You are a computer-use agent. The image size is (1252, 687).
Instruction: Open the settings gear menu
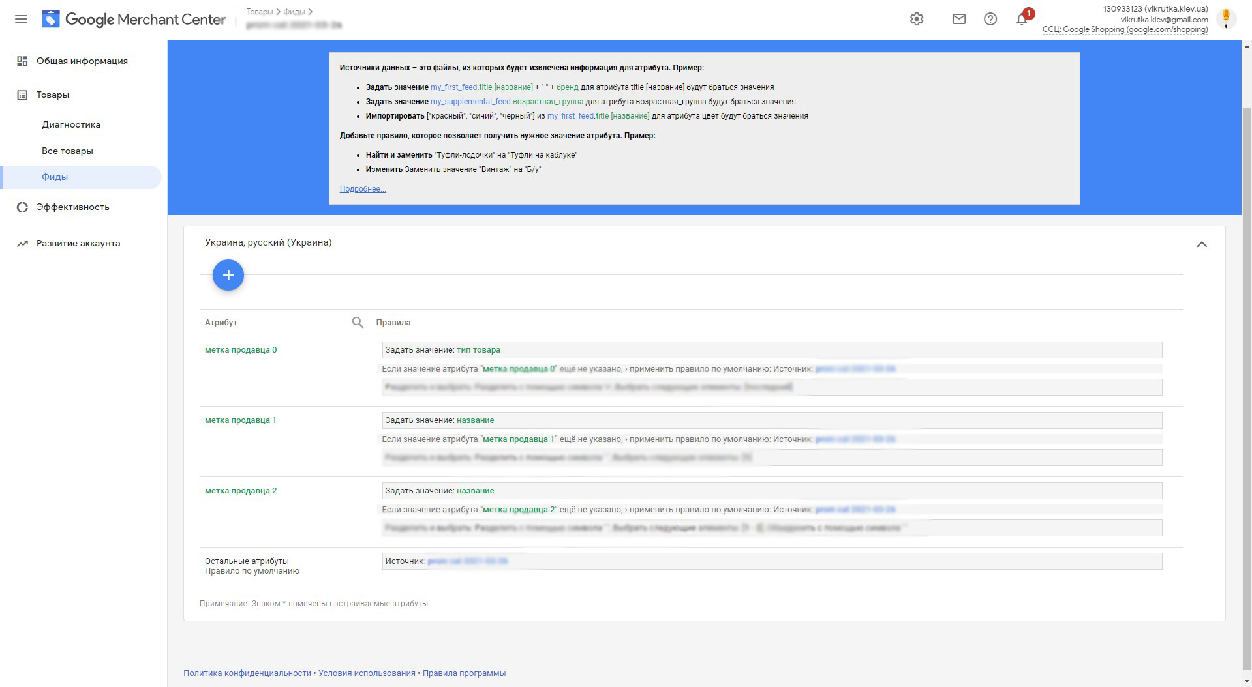[917, 20]
